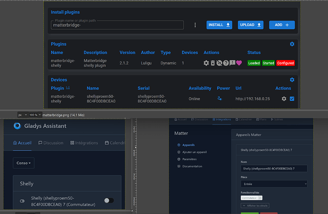Click the trash icon to remove matterbridge-shelly plugin
This screenshot has width=328, height=214.
[x=212, y=63]
